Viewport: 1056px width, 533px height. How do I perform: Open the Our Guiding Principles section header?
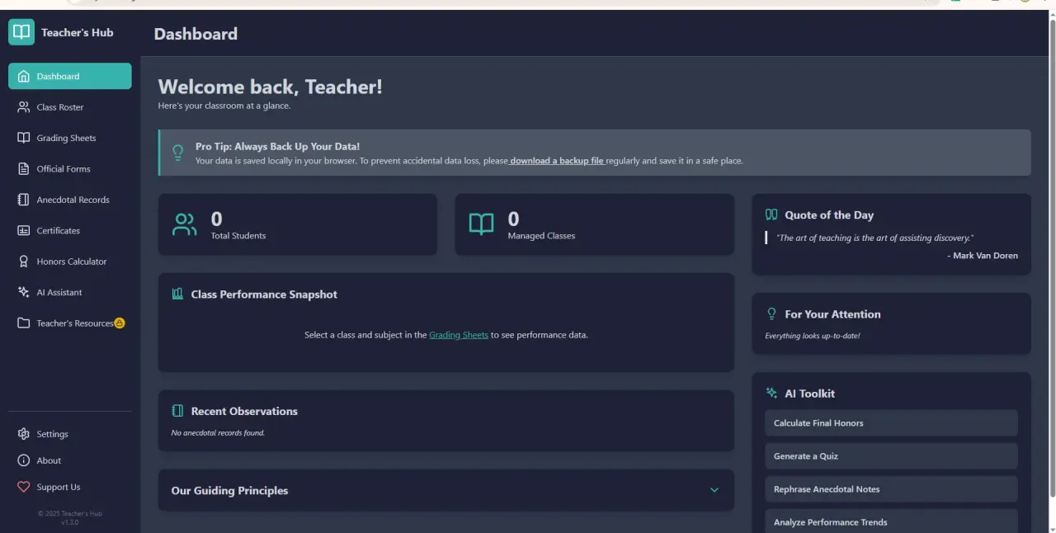[445, 490]
